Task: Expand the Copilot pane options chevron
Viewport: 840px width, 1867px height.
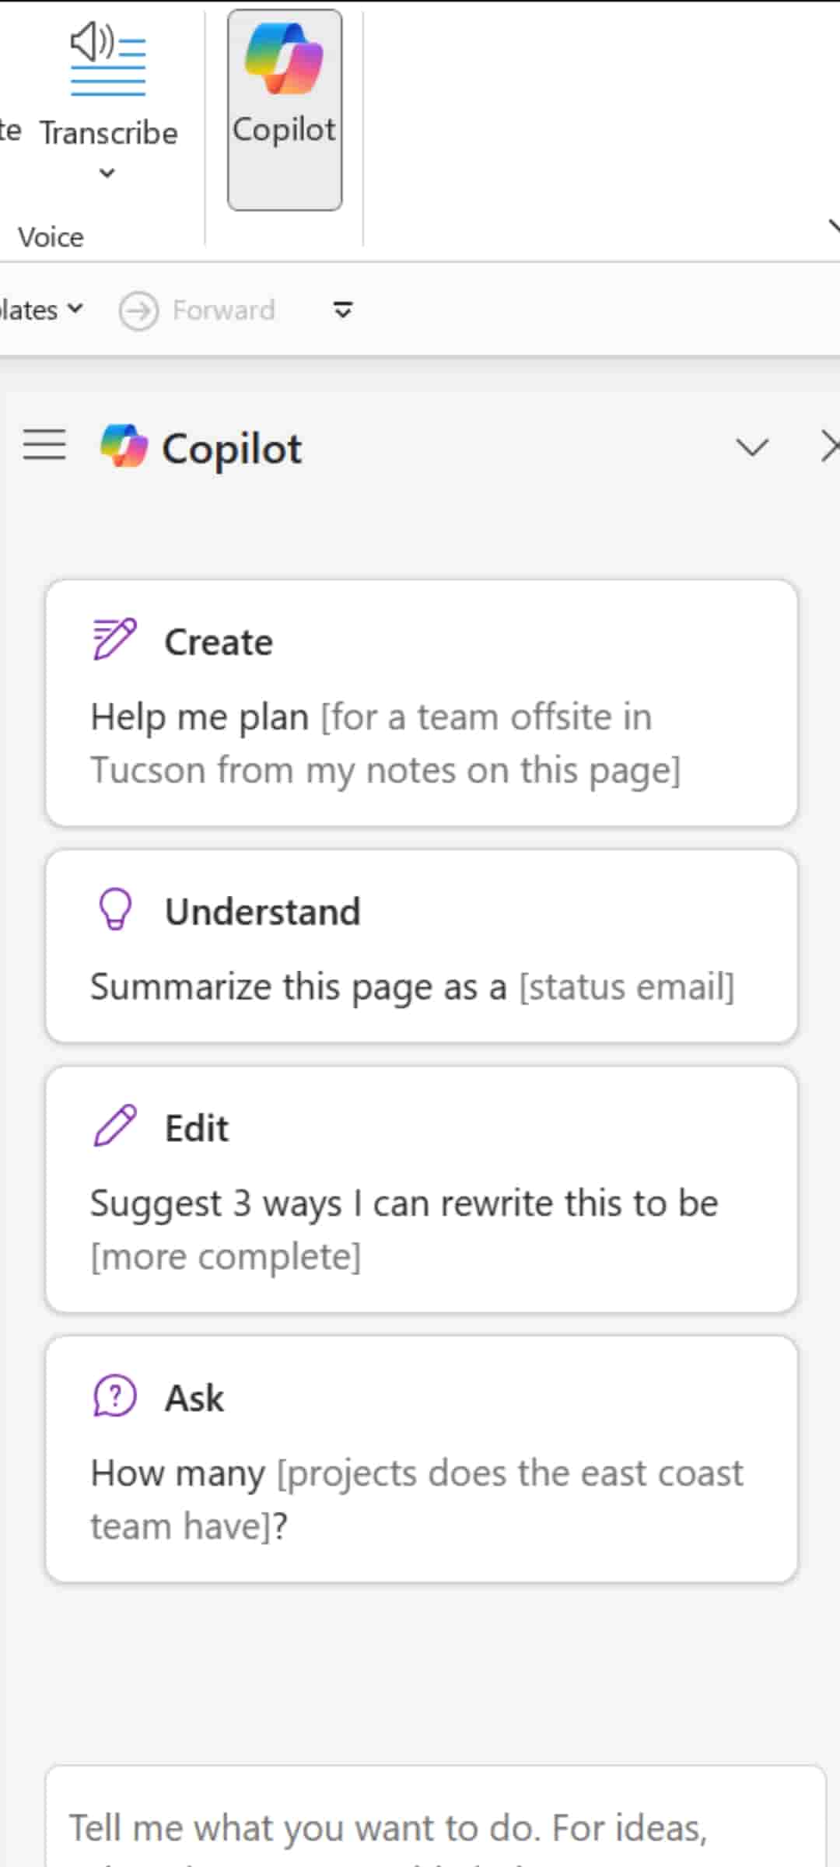Action: 751,447
